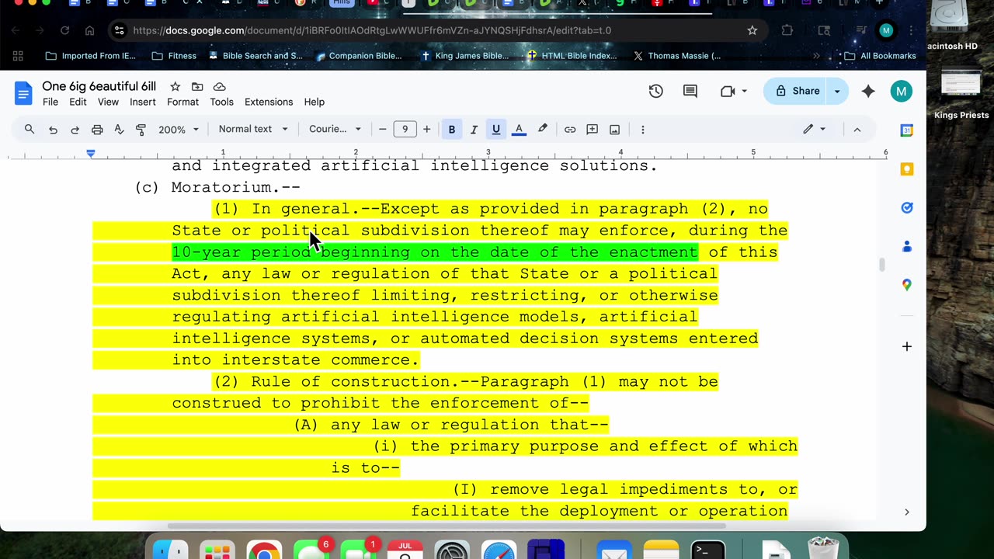Open the Format menu
Screen dimensions: 994x559
tap(183, 102)
